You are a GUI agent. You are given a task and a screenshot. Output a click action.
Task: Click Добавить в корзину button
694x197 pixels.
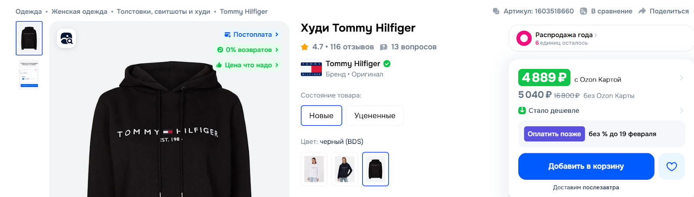(586, 166)
